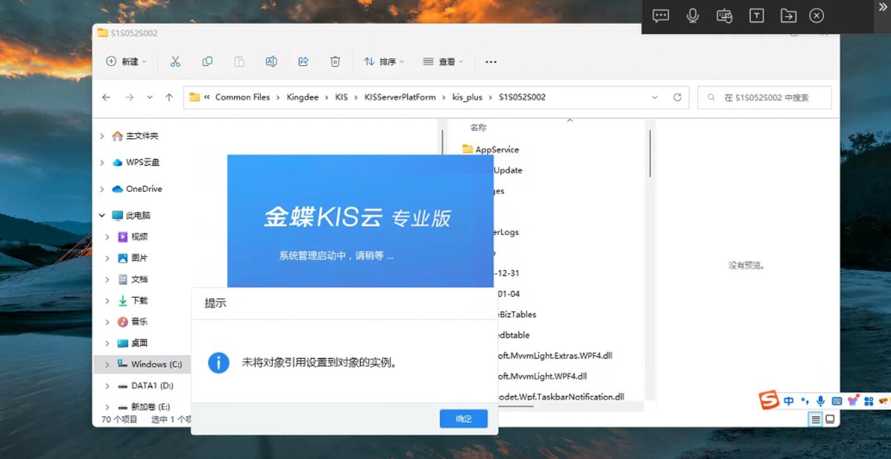
Task: Click the speech bubble chat icon in dark toolbar
Action: point(661,16)
